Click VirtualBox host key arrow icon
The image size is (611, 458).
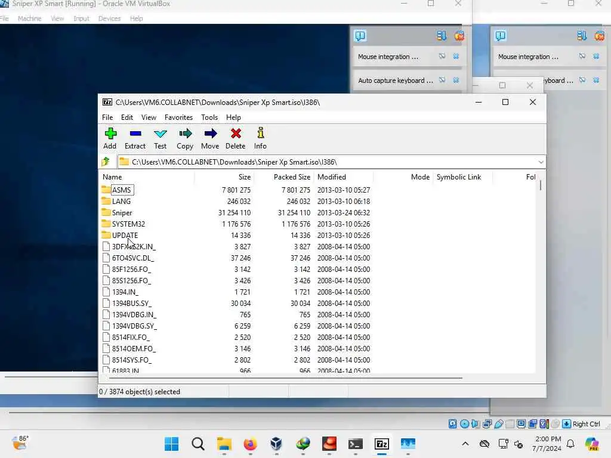pos(567,424)
